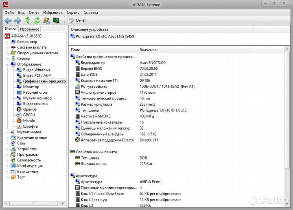Click the Рабочий стол item icon

(19, 93)
